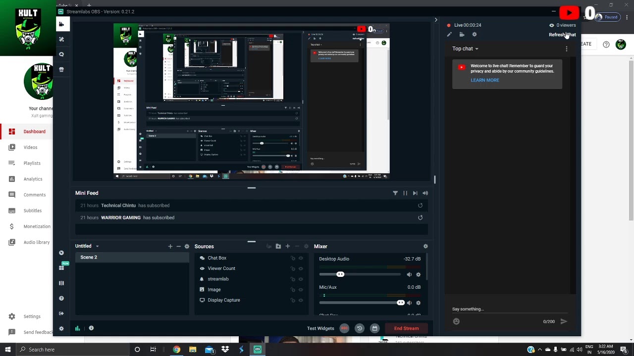Image resolution: width=634 pixels, height=356 pixels.
Task: Click LEARN MORE link in chat
Action: [485, 80]
